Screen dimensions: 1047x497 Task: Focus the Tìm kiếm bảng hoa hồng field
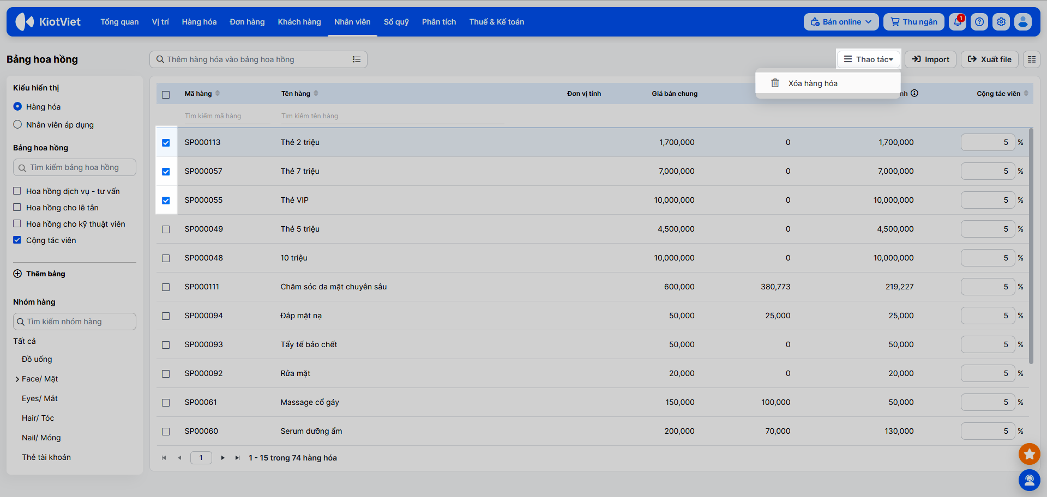pos(75,167)
